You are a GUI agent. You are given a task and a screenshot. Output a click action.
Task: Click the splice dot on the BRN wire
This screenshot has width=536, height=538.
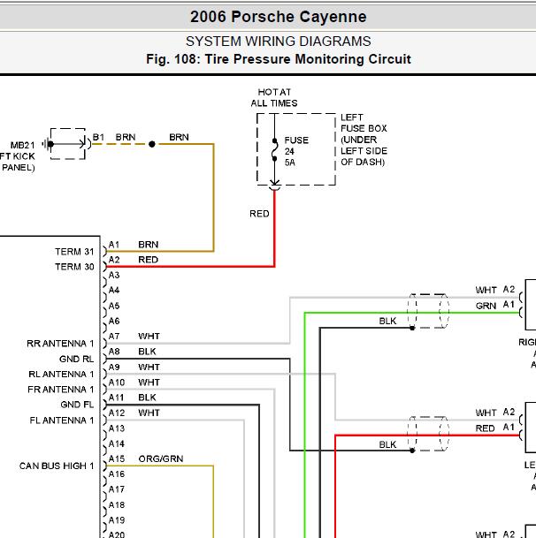pos(152,144)
